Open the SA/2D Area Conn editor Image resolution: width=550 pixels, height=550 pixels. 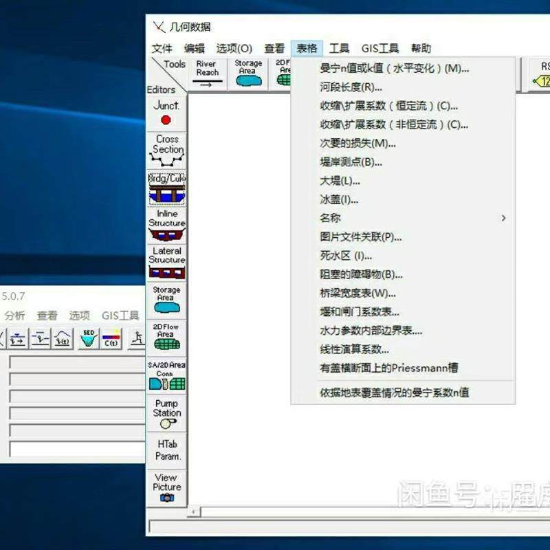[x=166, y=375]
